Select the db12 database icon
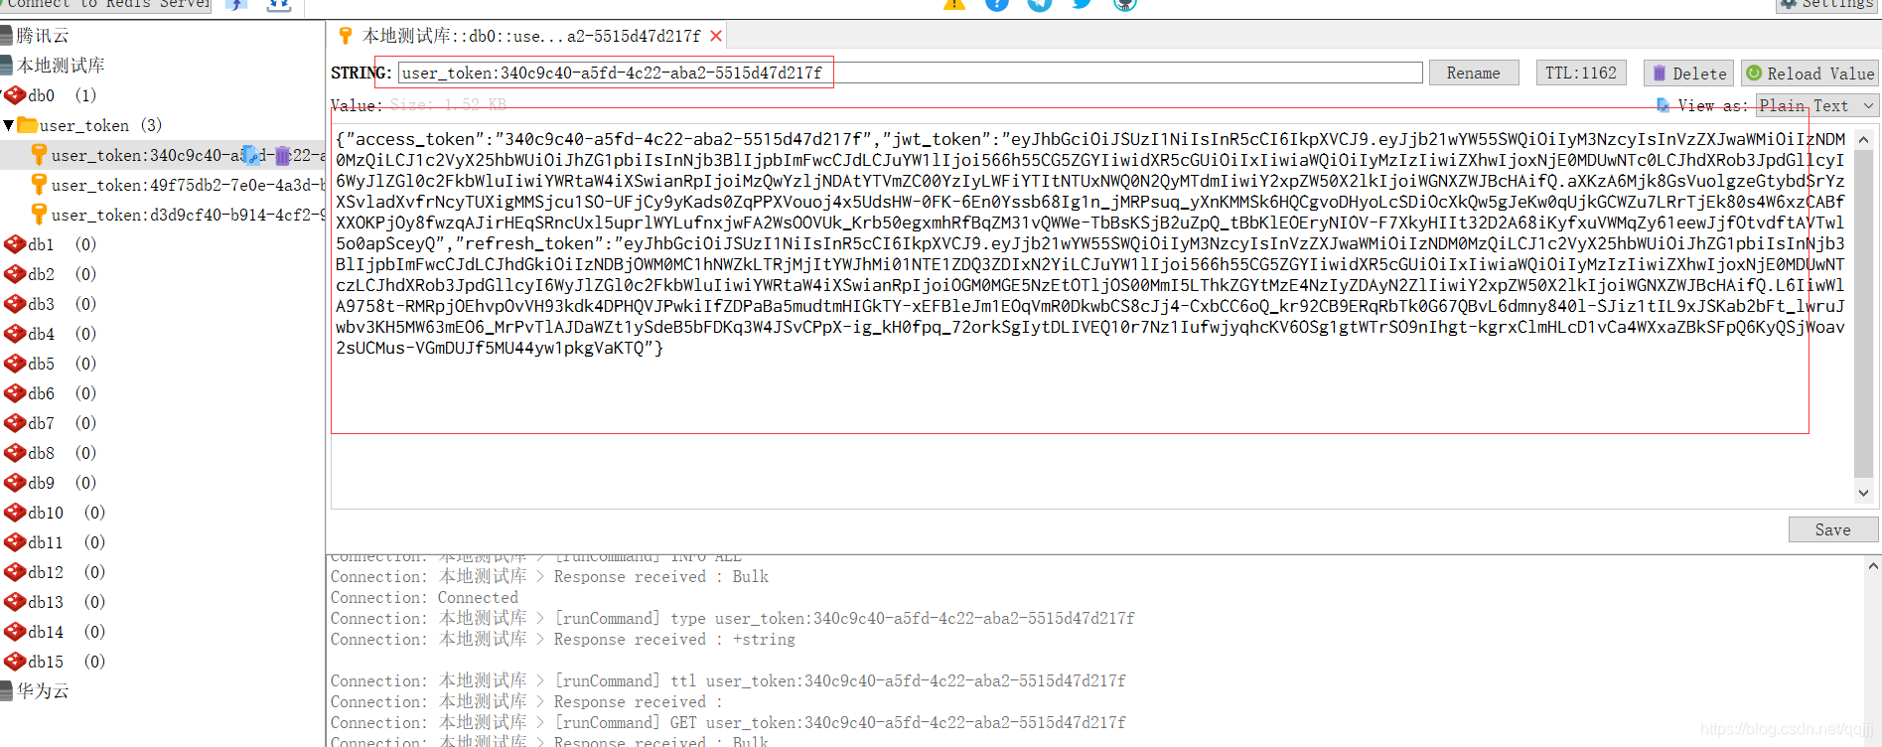Image resolution: width=1882 pixels, height=747 pixels. point(15,572)
